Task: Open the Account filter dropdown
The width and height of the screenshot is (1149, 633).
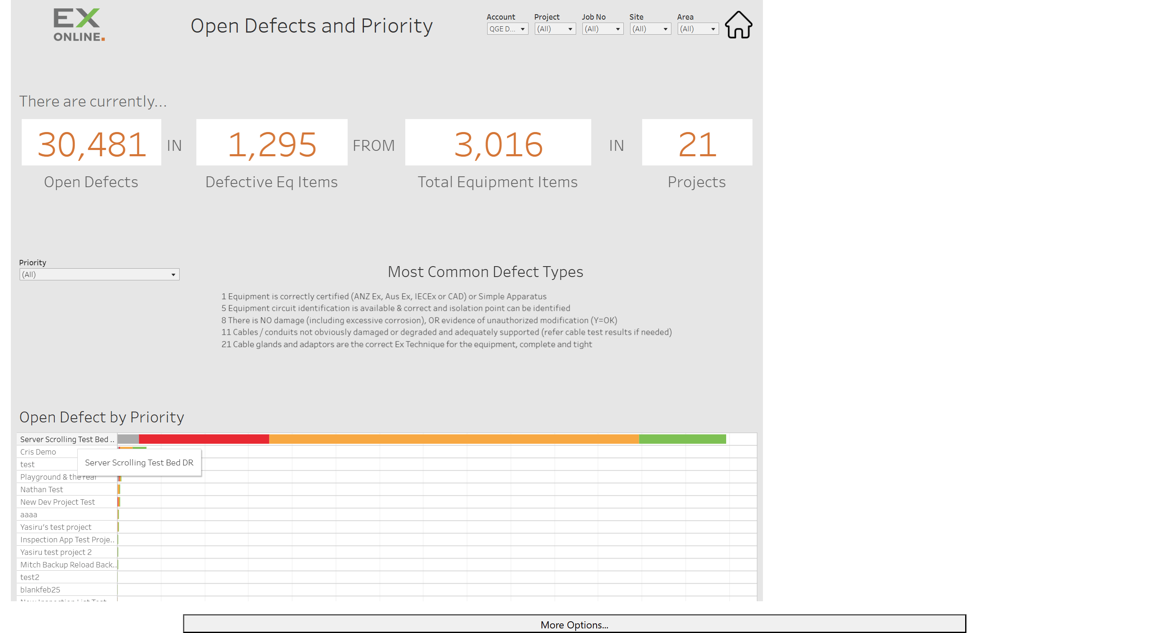Action: click(507, 29)
